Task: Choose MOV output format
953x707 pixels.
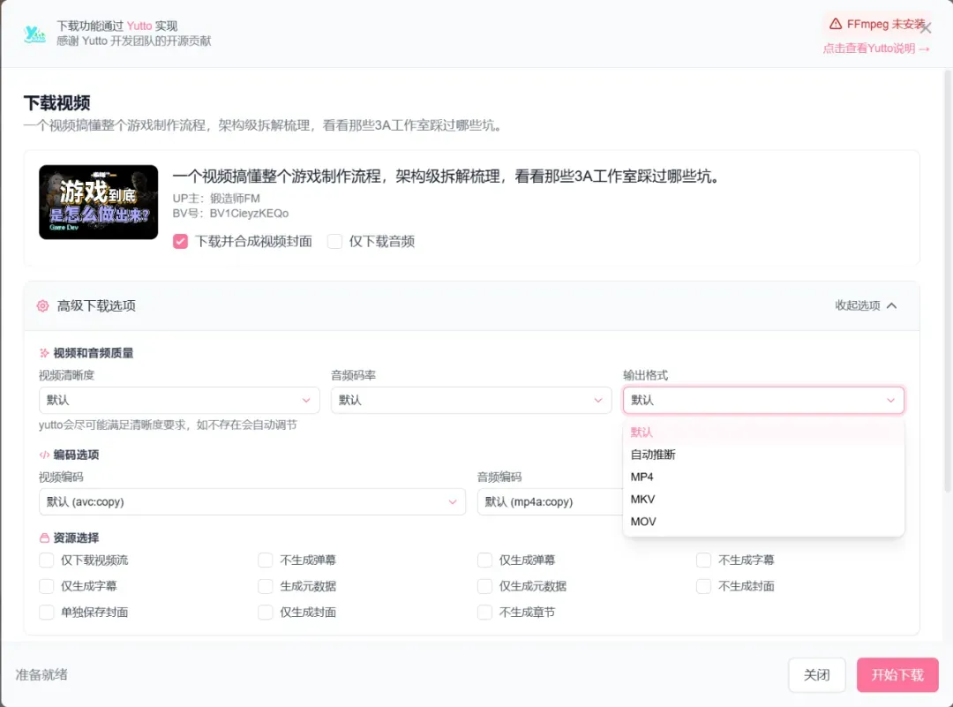Action: tap(763, 522)
